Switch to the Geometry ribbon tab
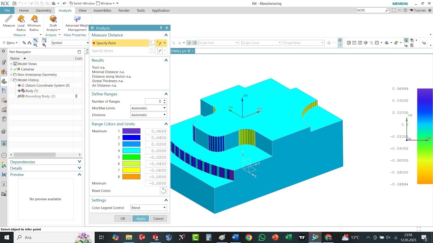 pyautogui.click(x=44, y=10)
